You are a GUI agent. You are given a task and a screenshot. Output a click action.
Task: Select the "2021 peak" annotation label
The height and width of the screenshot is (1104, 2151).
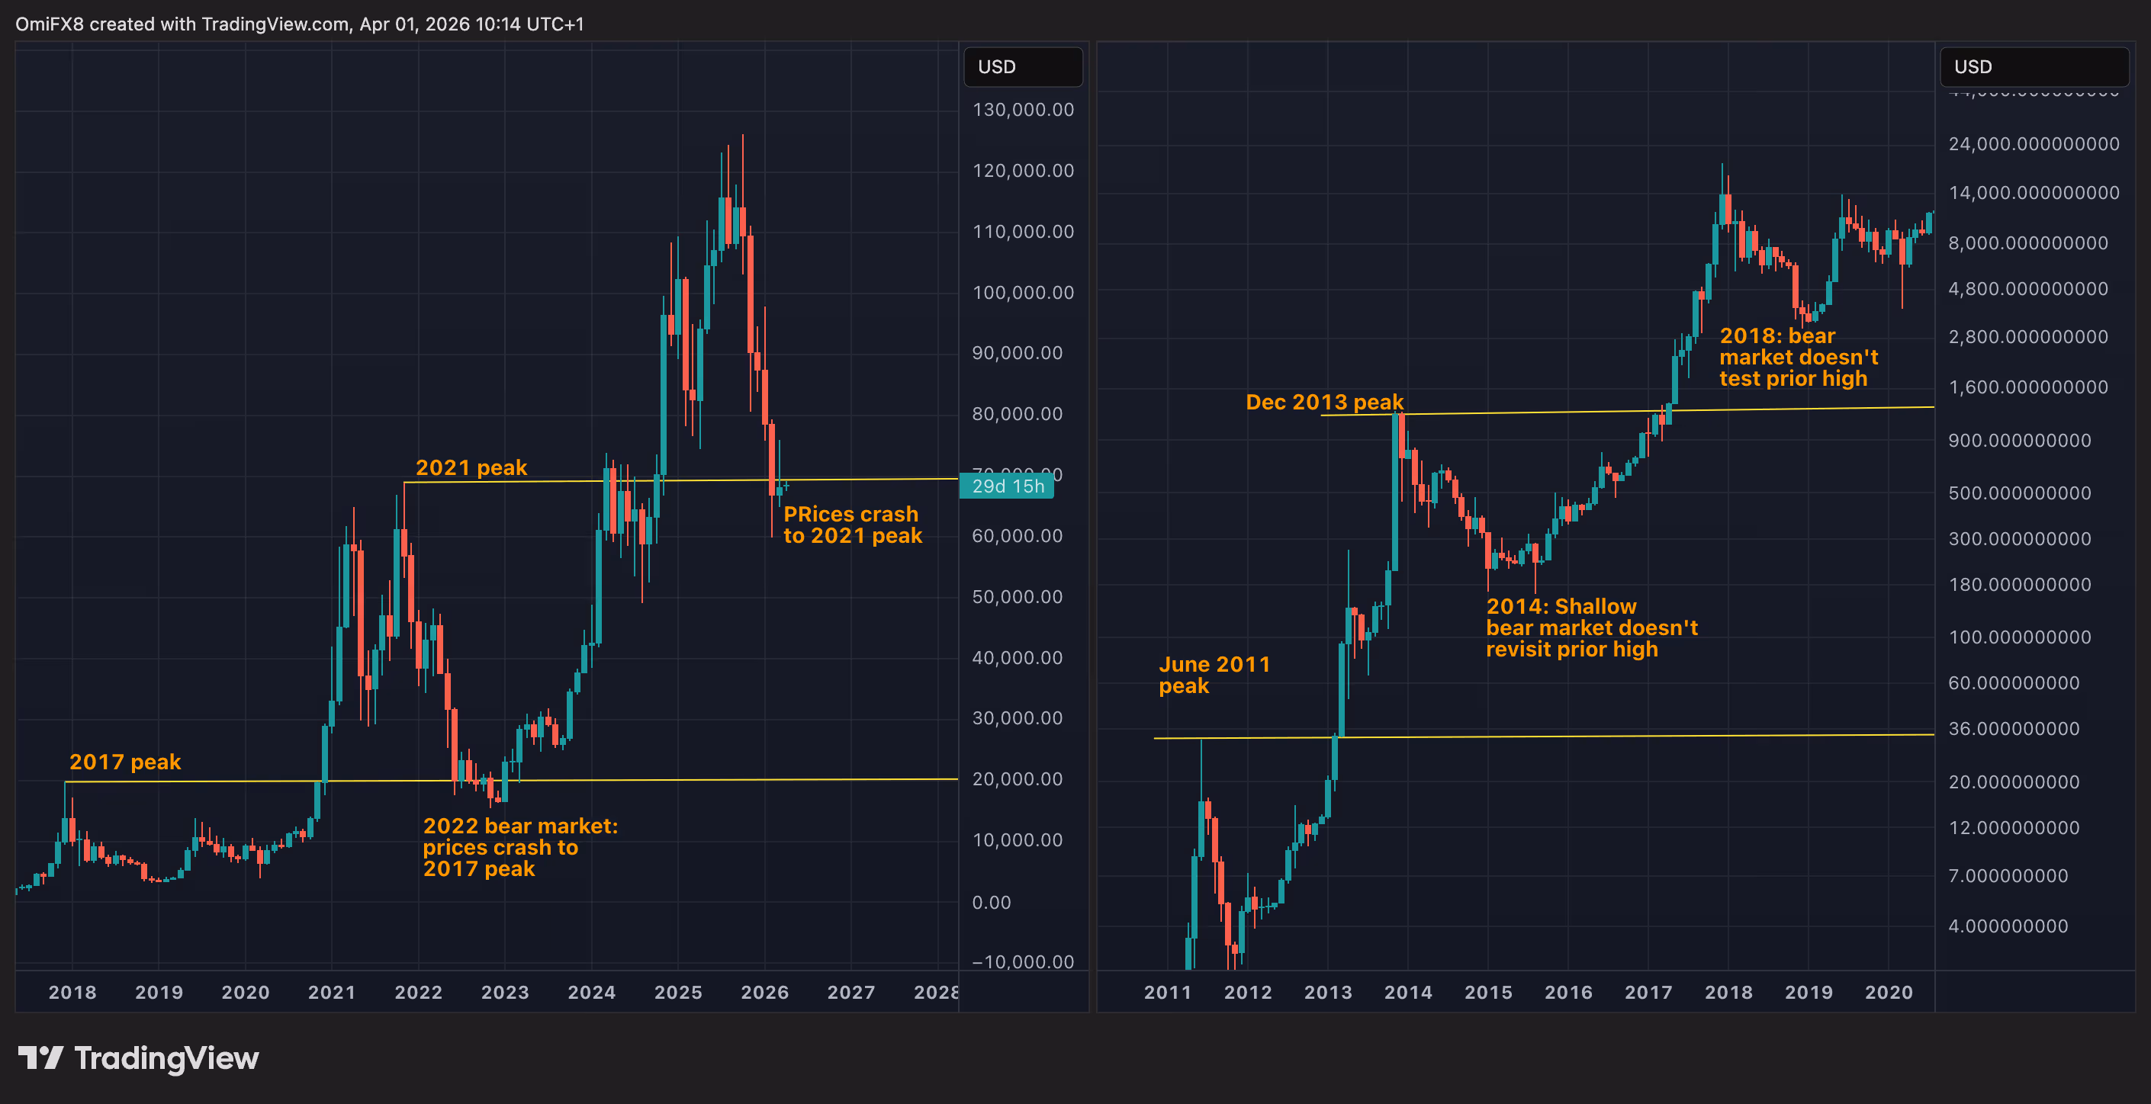tap(471, 467)
